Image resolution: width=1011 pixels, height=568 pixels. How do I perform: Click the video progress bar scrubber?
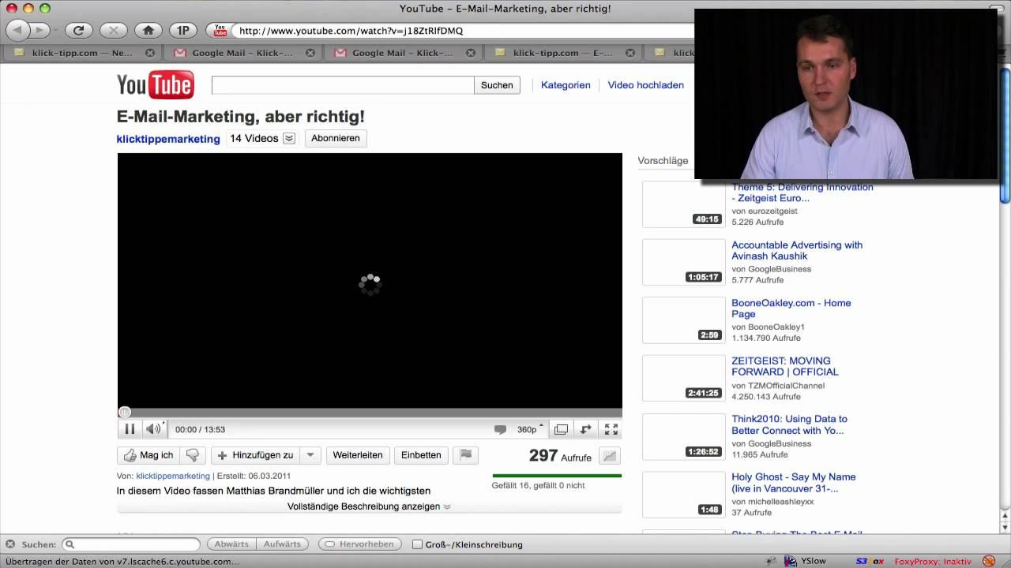coord(125,412)
